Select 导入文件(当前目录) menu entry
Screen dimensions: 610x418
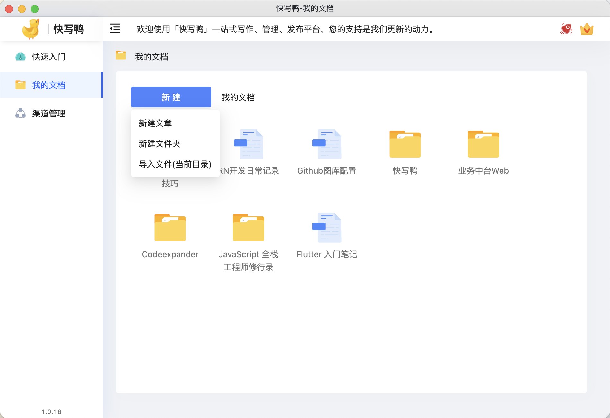pos(175,164)
